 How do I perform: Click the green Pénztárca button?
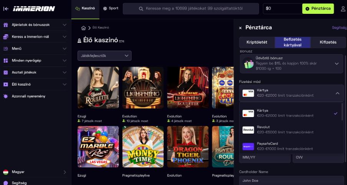pyautogui.click(x=318, y=8)
